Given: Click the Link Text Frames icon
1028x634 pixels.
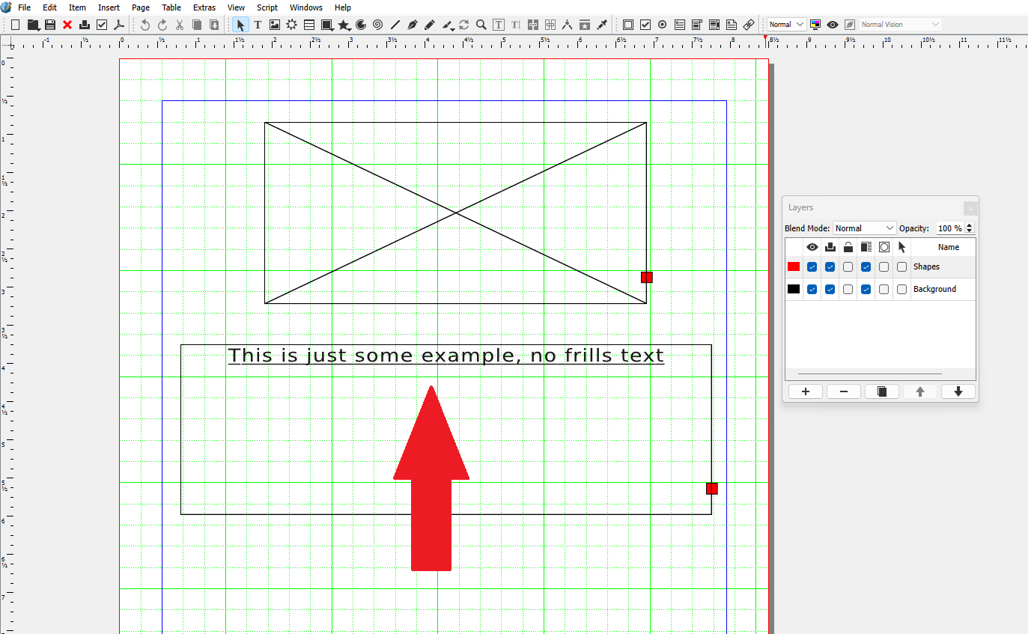Looking at the screenshot, I should [x=533, y=25].
